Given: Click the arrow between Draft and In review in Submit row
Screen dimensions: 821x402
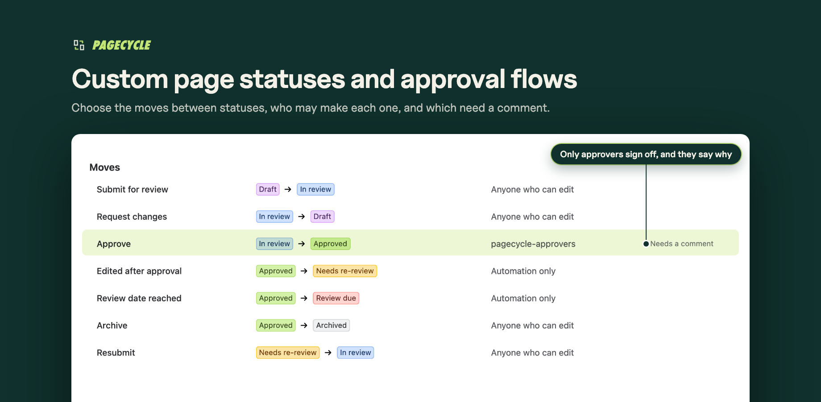Looking at the screenshot, I should [x=288, y=189].
